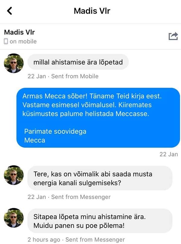Tap the back arrow icon
181x244 pixels.
coord(10,11)
